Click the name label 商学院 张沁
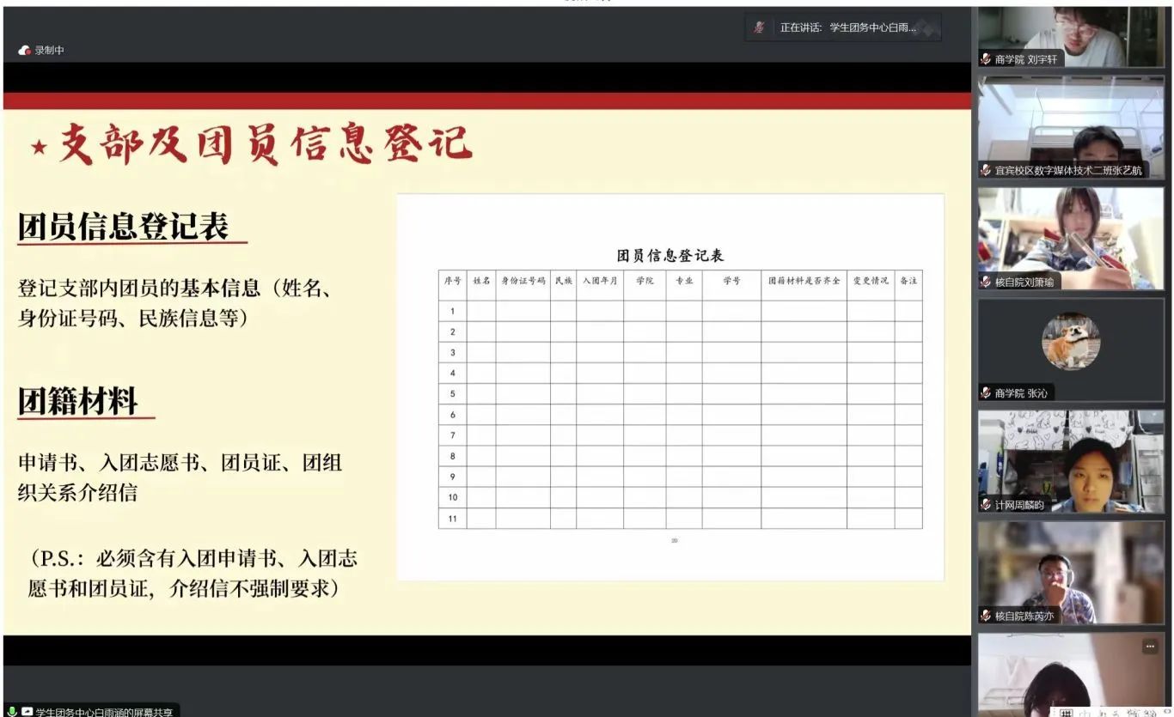The image size is (1174, 717). (1021, 392)
